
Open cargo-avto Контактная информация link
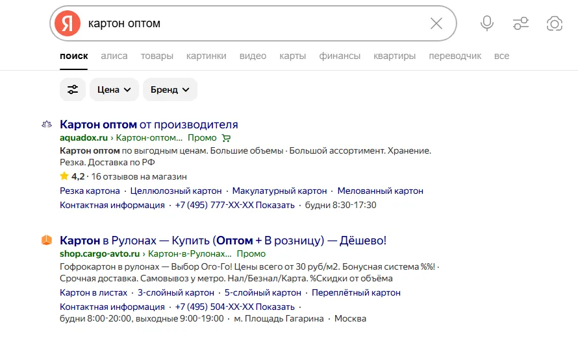click(x=112, y=307)
